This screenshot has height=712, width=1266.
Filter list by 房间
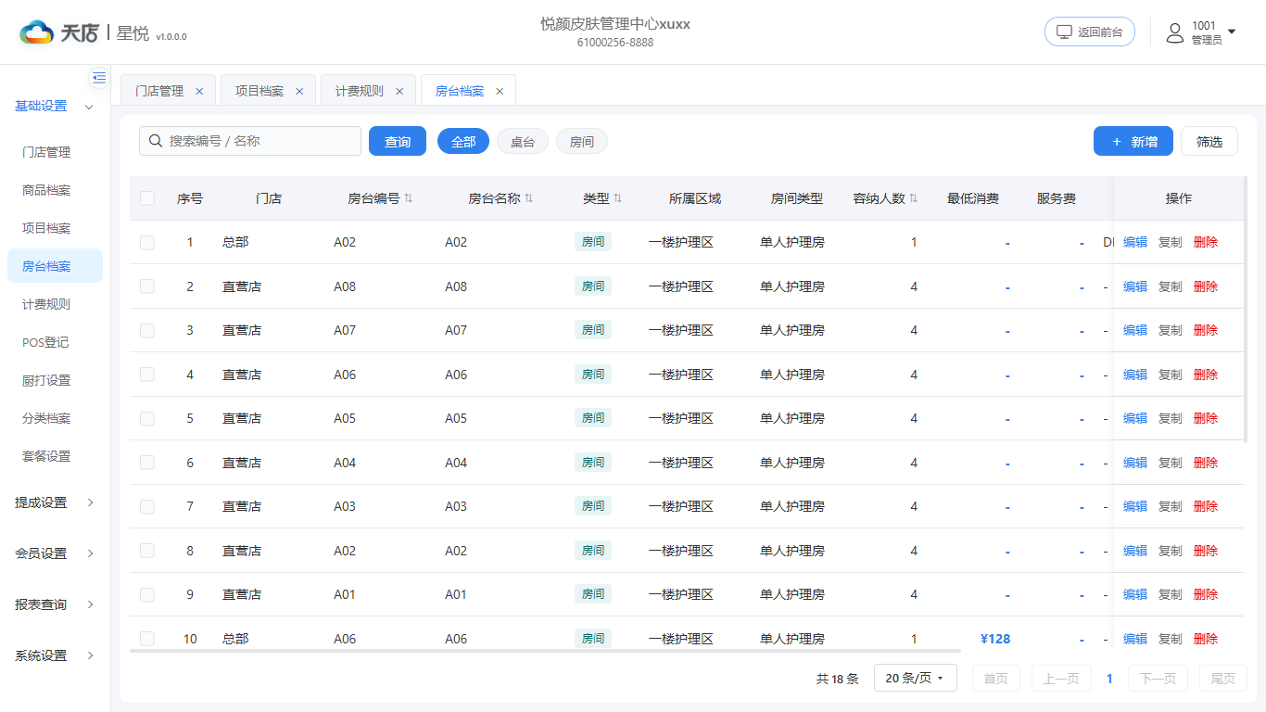pos(582,142)
